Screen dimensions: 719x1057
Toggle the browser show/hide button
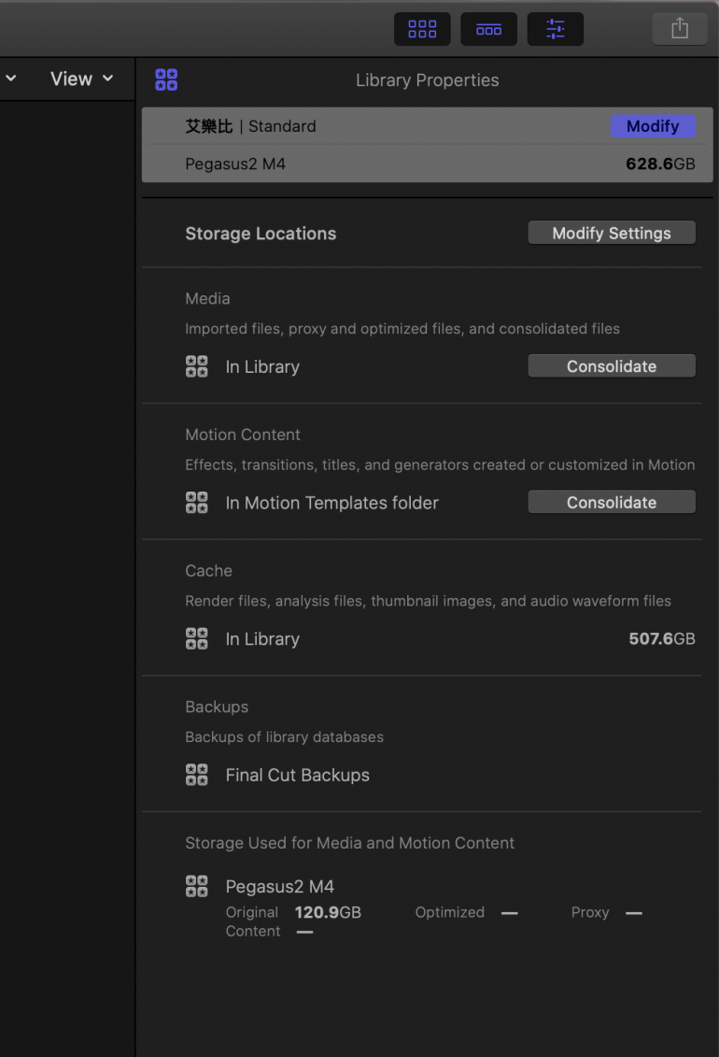[x=422, y=29]
